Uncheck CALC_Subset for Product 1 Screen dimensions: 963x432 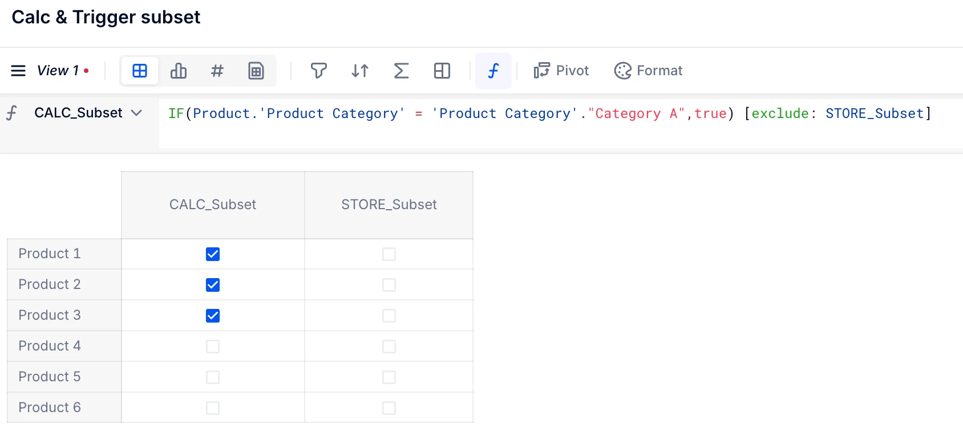click(x=213, y=254)
